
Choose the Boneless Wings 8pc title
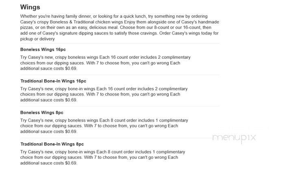(42, 113)
